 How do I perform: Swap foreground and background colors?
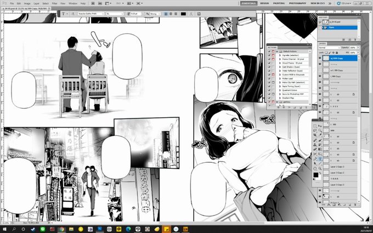pos(320,173)
